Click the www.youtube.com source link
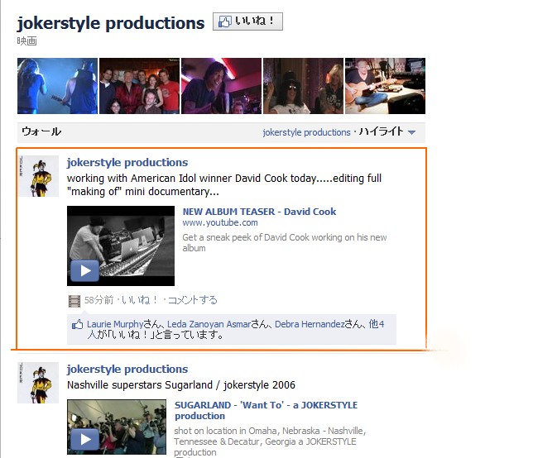 click(220, 222)
